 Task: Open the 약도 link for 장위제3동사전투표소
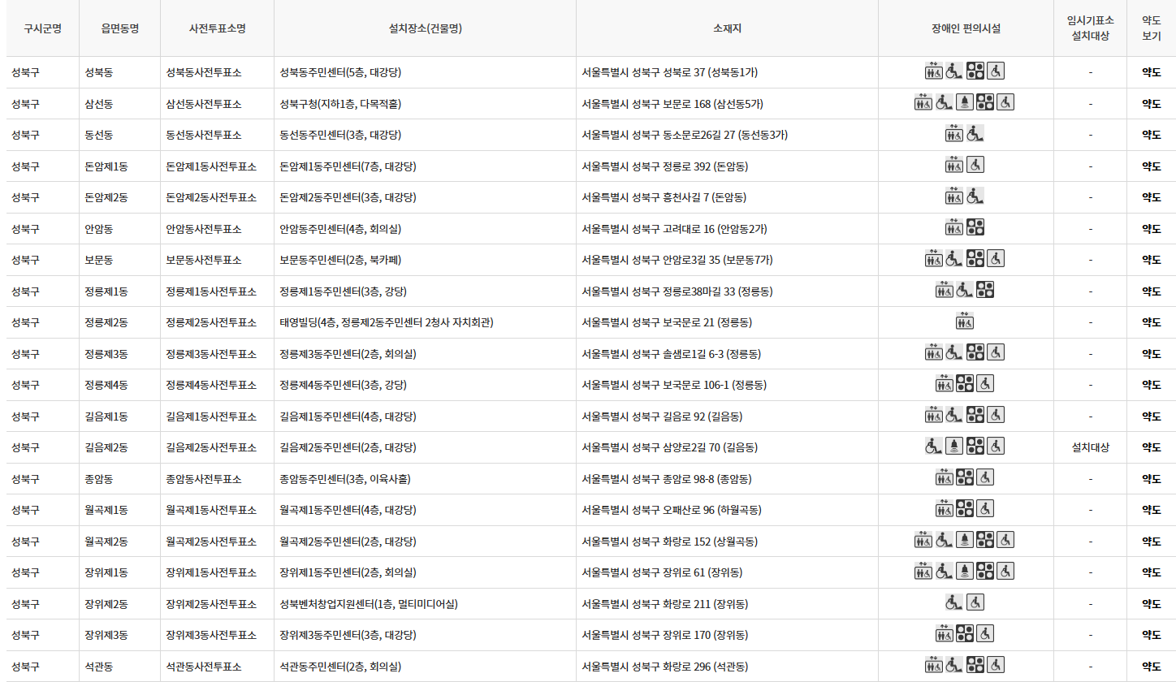(1153, 634)
